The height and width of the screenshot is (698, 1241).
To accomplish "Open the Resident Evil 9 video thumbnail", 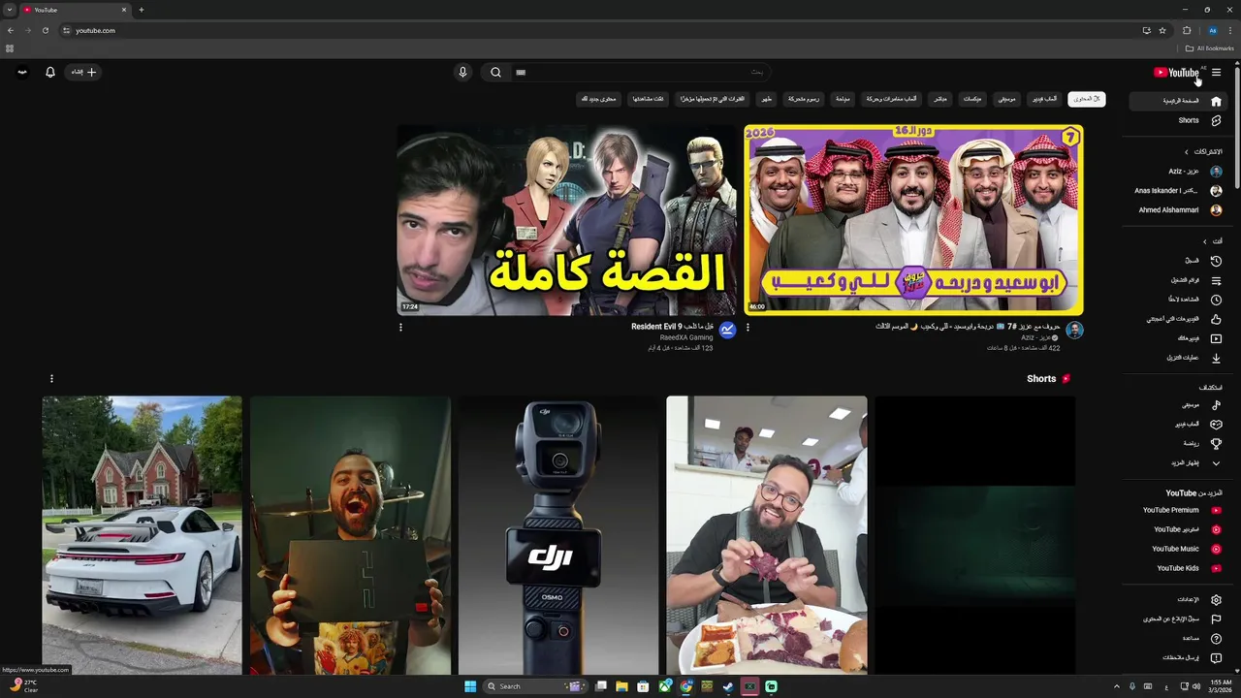I will pyautogui.click(x=566, y=219).
